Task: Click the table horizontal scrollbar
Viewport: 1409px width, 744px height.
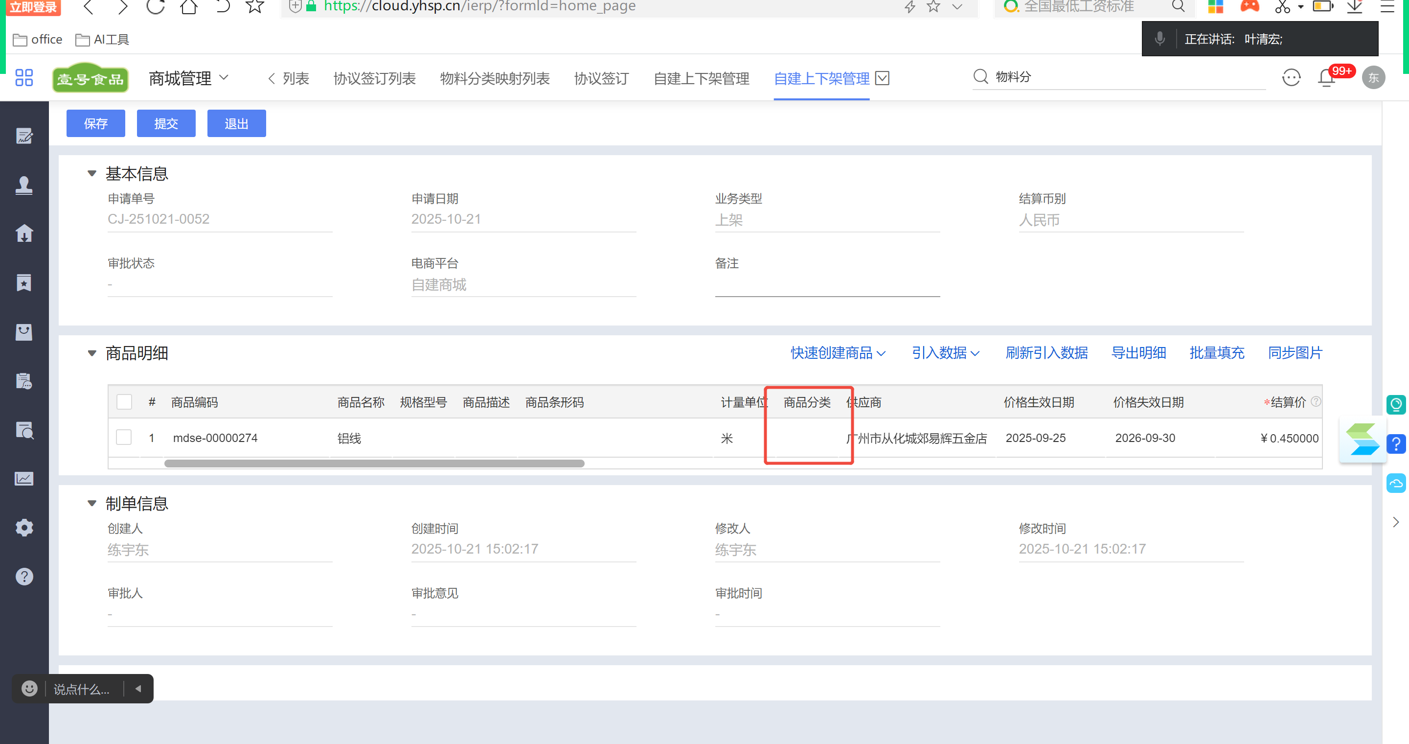Action: pos(374,464)
